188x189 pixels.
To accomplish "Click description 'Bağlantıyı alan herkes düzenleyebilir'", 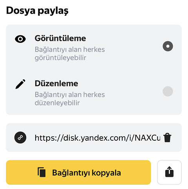I will click(70, 99).
